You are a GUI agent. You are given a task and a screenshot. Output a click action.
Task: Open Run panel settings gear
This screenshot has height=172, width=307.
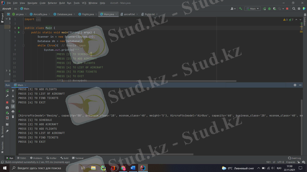pyautogui.click(x=295, y=85)
